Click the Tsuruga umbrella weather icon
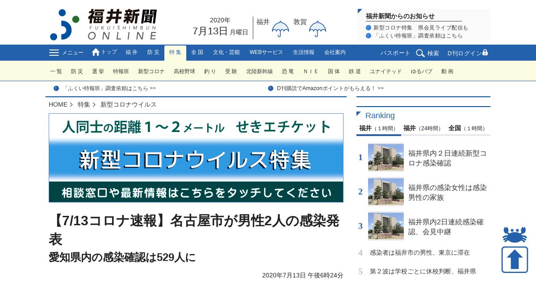Image resolution: width=536 pixels, height=281 pixels. [x=318, y=29]
